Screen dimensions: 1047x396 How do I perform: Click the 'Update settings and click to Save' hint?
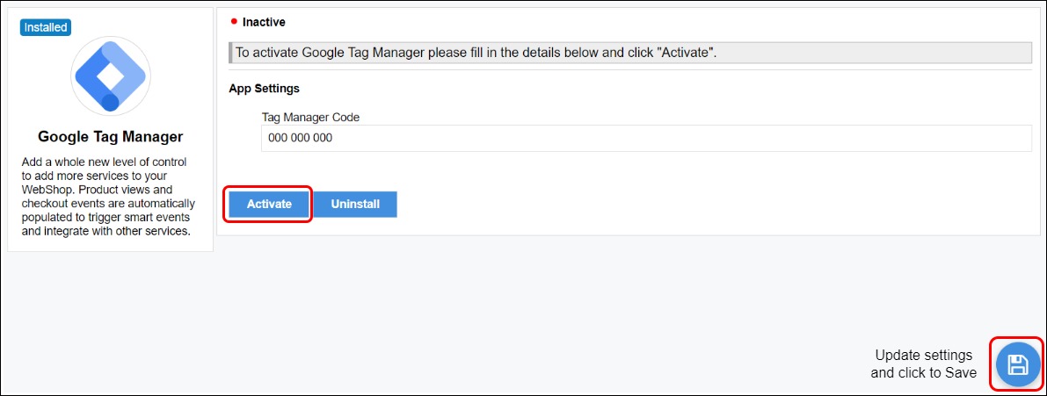point(923,364)
